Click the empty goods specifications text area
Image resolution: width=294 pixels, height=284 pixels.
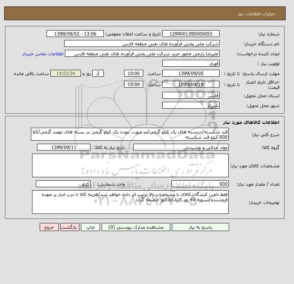[130, 165]
